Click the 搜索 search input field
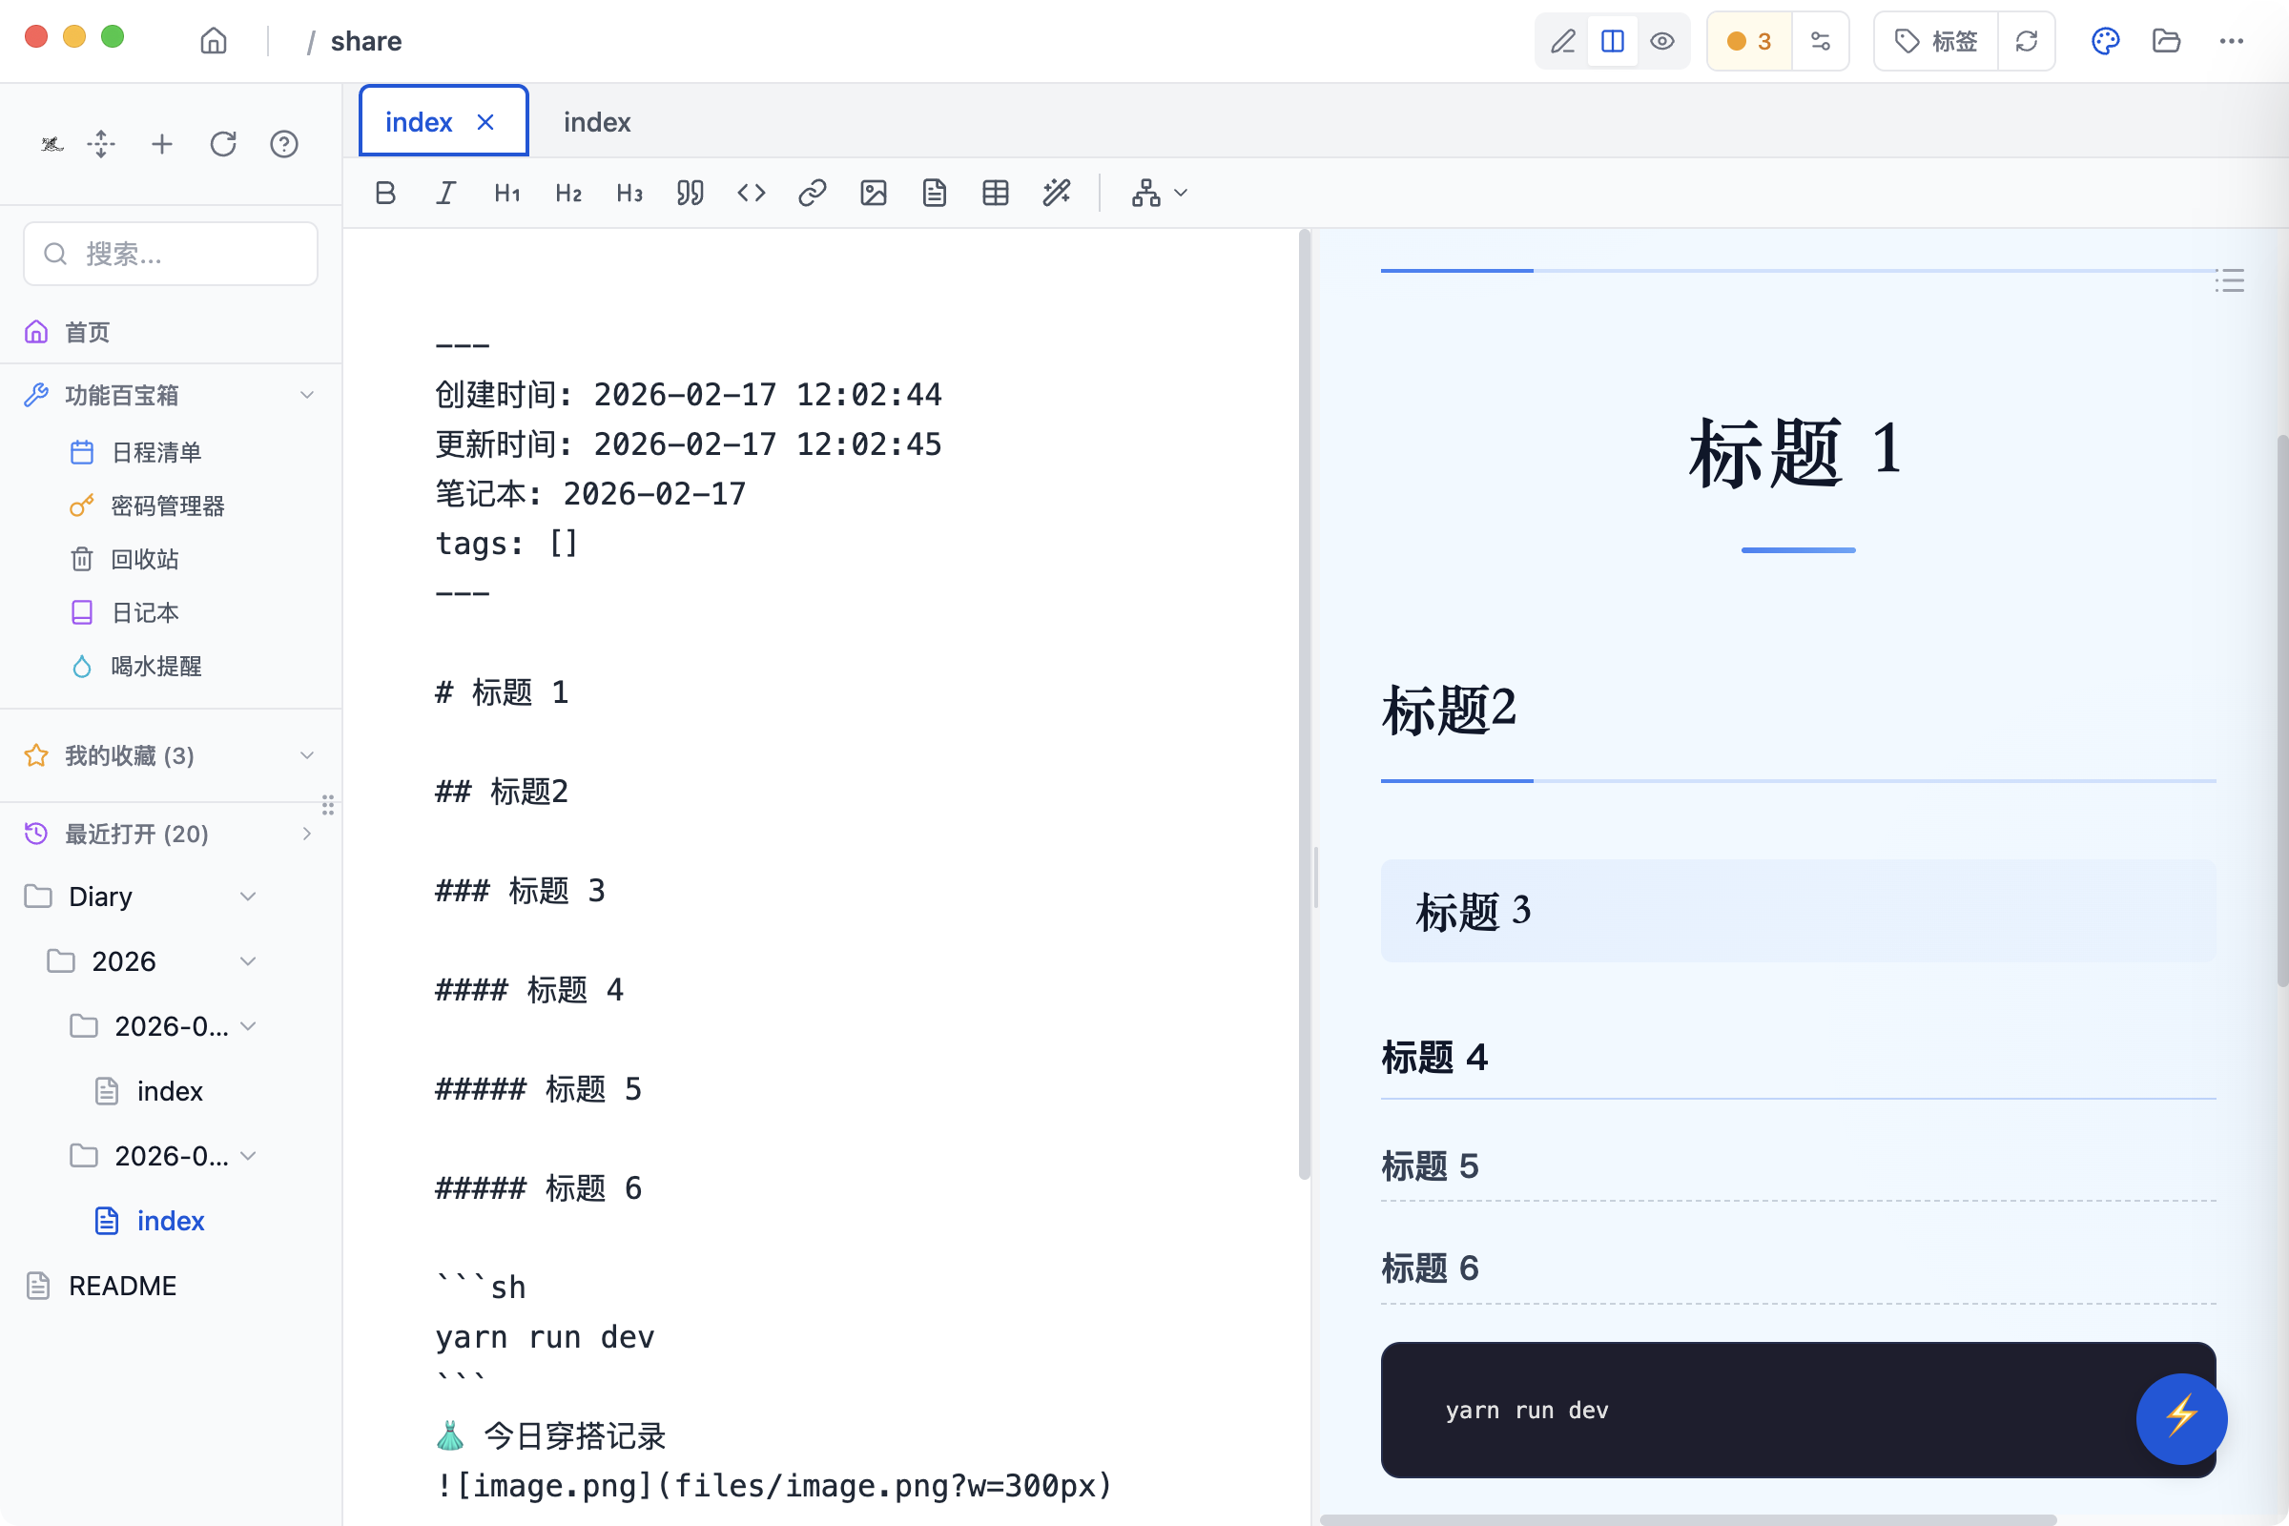 pos(171,253)
